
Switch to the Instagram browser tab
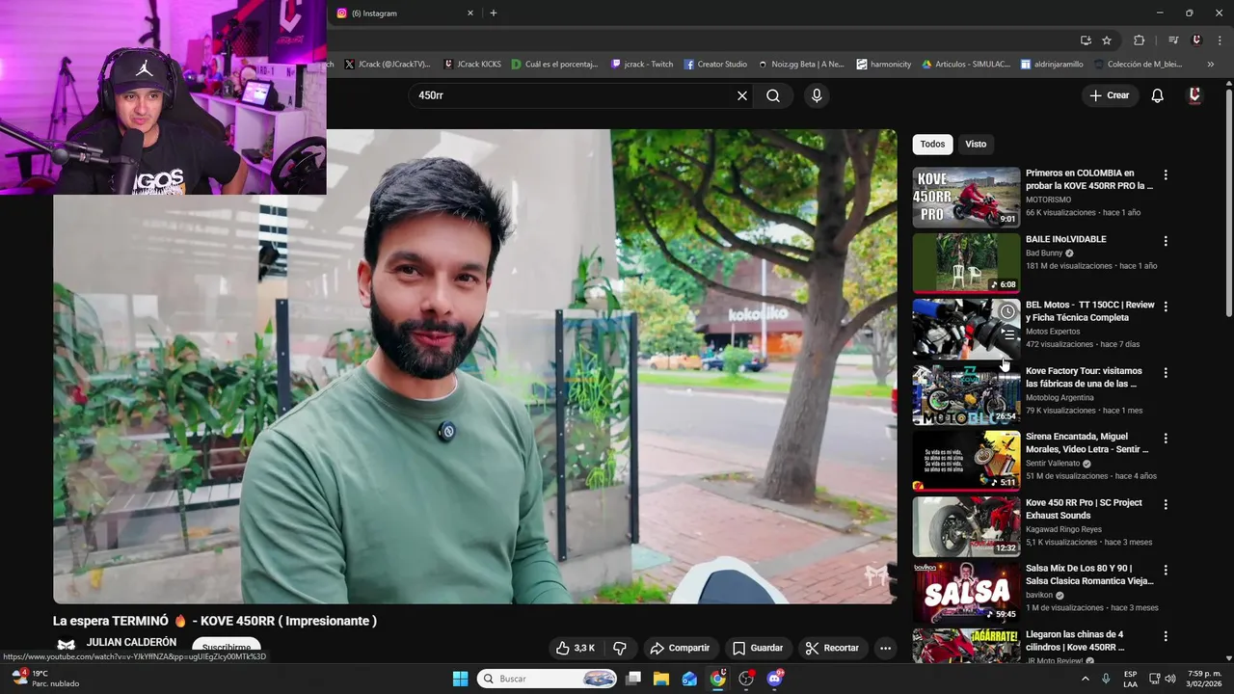tap(404, 13)
